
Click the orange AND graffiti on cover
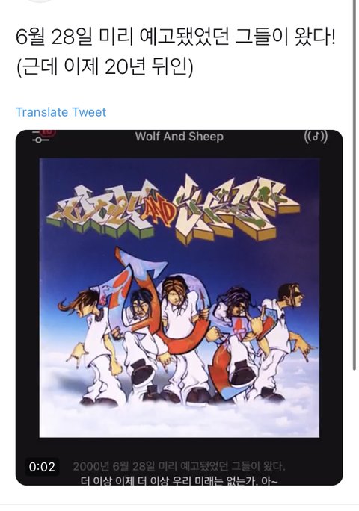coord(158,213)
